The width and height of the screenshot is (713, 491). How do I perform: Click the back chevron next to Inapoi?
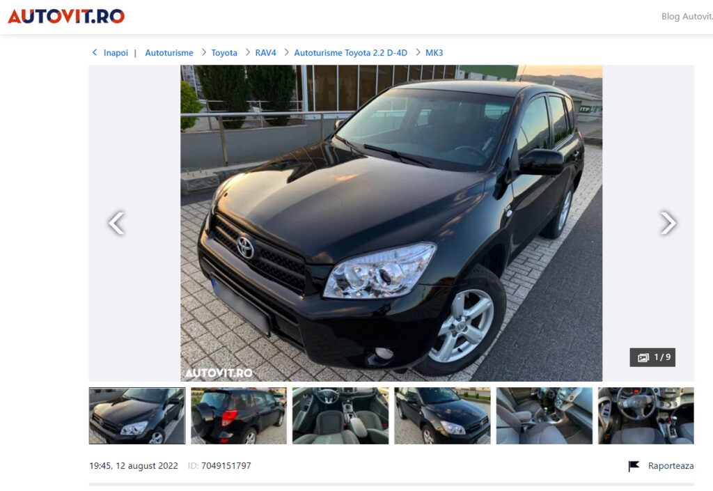(x=95, y=53)
